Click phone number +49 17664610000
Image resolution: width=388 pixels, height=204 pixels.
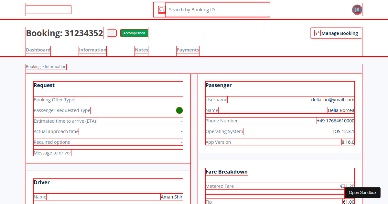pyautogui.click(x=335, y=120)
